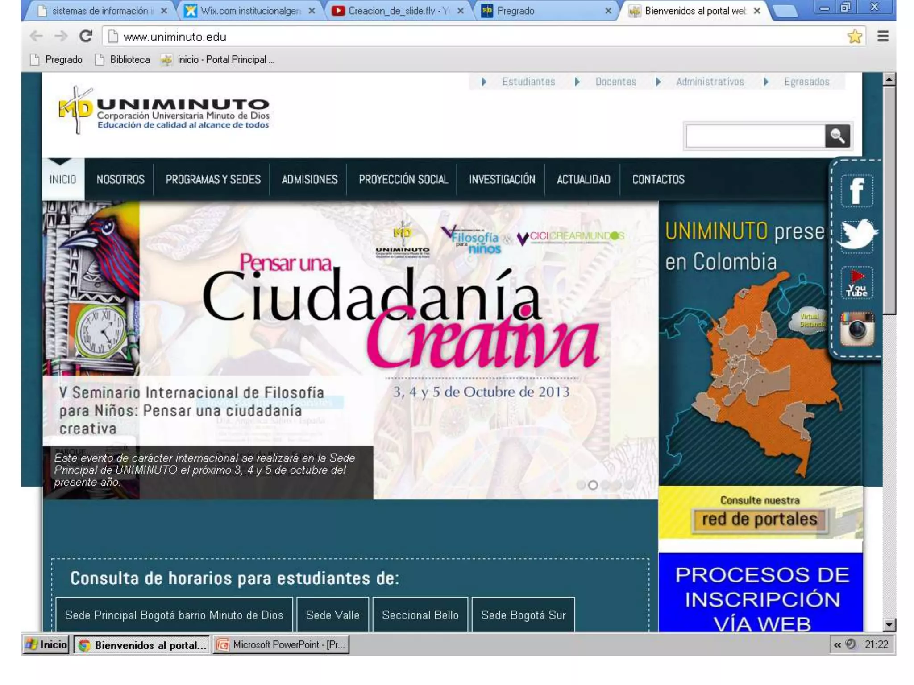Viewport: 914px width, 685px height.
Task: Click Sede Valle schedule button
Action: (x=332, y=615)
